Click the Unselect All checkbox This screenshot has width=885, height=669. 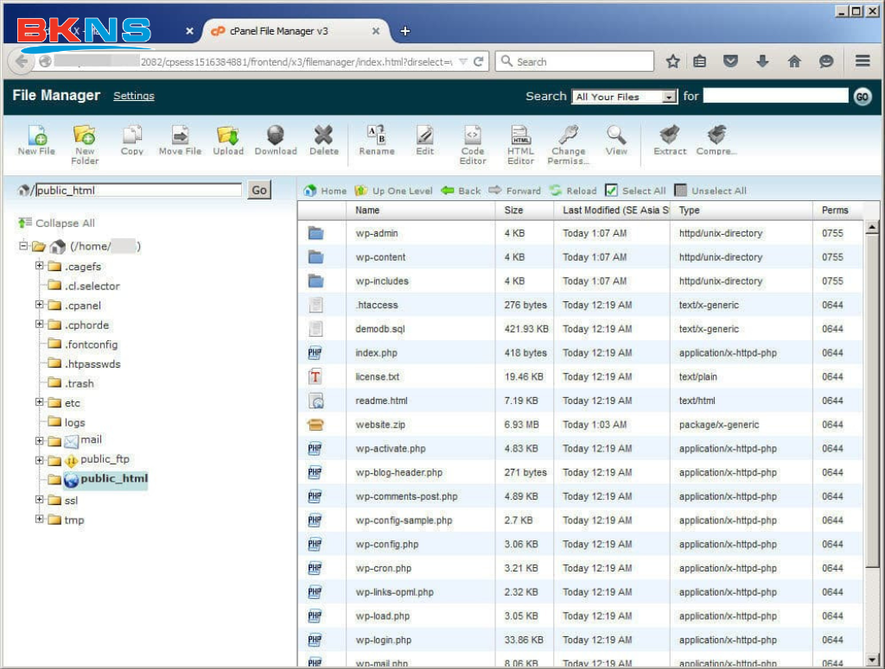pyautogui.click(x=680, y=191)
